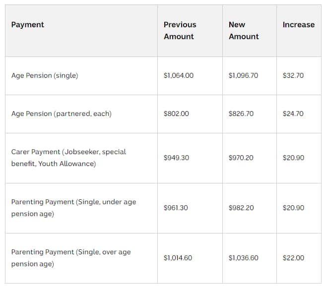Click the $961.30 previous amount cell
329x288 pixels.
(176, 208)
